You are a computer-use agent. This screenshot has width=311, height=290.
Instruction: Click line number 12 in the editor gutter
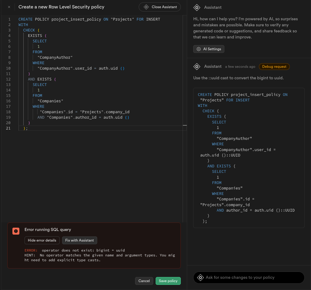pyautogui.click(x=8, y=79)
